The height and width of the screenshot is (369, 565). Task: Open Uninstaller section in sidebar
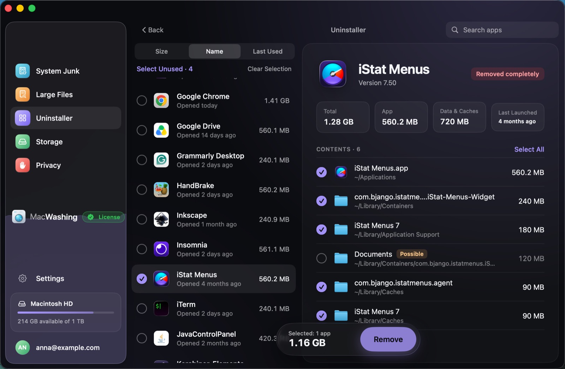(x=66, y=118)
